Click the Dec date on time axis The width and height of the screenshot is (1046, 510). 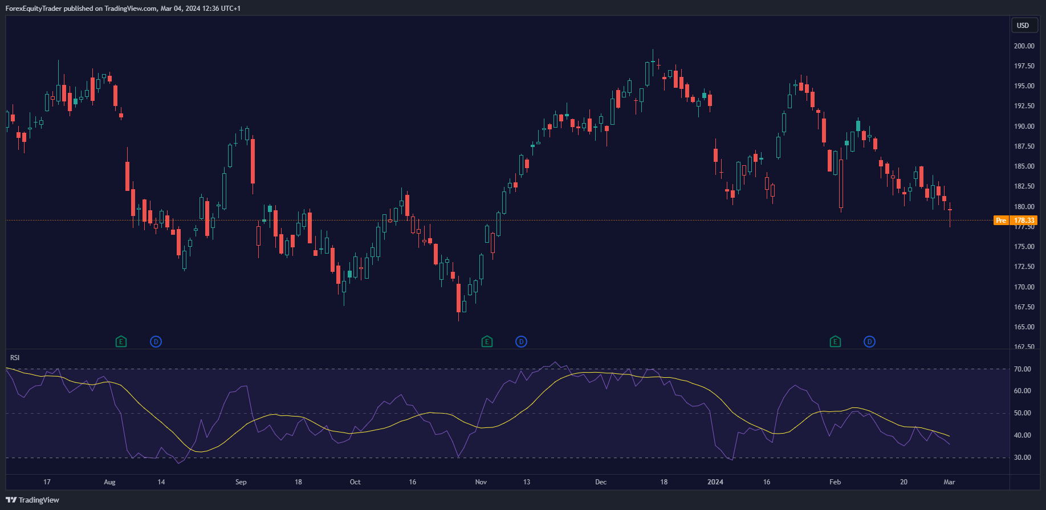(601, 482)
